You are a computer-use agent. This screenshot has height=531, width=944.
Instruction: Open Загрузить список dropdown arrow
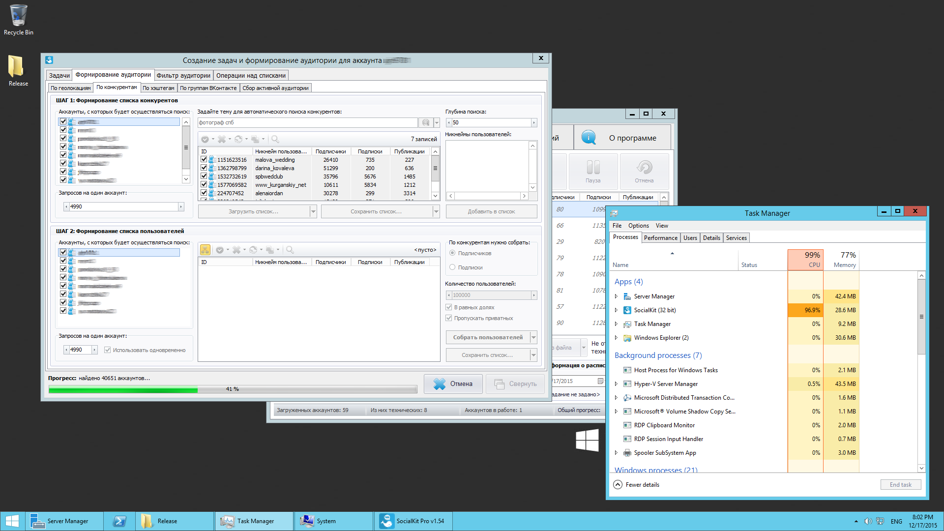pyautogui.click(x=313, y=211)
